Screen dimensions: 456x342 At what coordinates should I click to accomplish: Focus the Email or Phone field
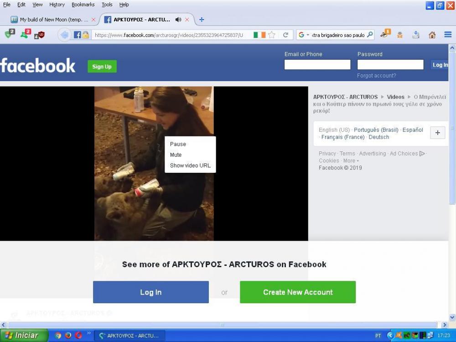pyautogui.click(x=317, y=65)
